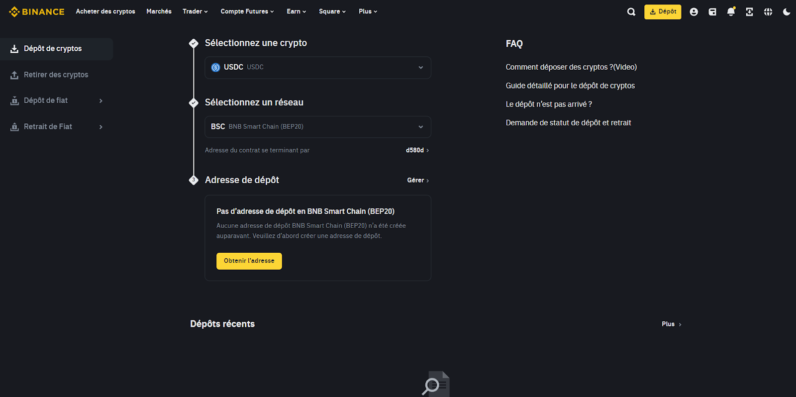
Task: Open the notifications bell icon
Action: click(x=731, y=11)
